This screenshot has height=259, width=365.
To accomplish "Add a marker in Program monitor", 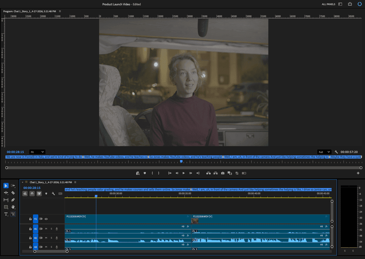I will tap(145, 173).
